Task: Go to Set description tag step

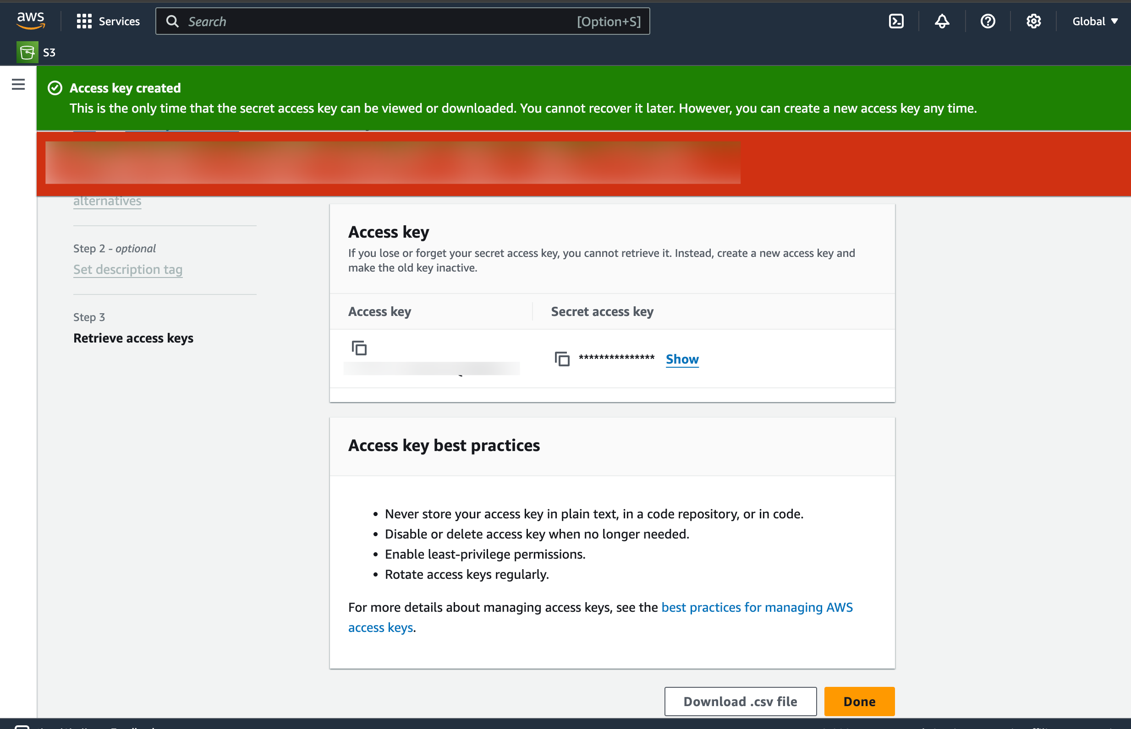Action: click(127, 269)
